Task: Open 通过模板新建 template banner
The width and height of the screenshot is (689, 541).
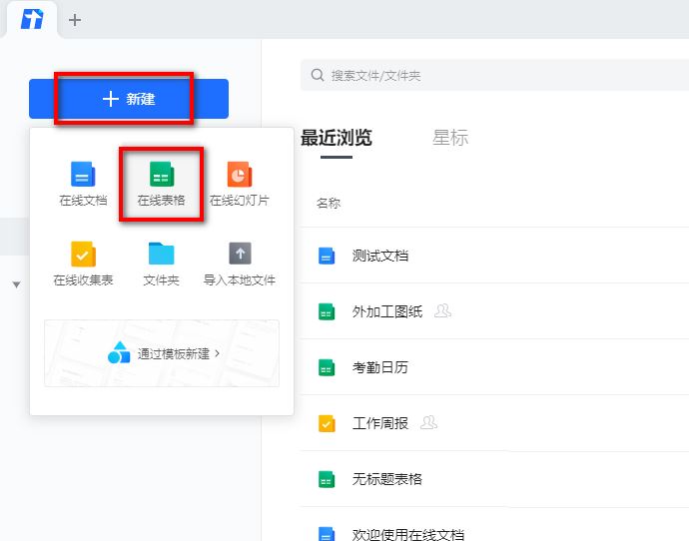Action: 162,353
